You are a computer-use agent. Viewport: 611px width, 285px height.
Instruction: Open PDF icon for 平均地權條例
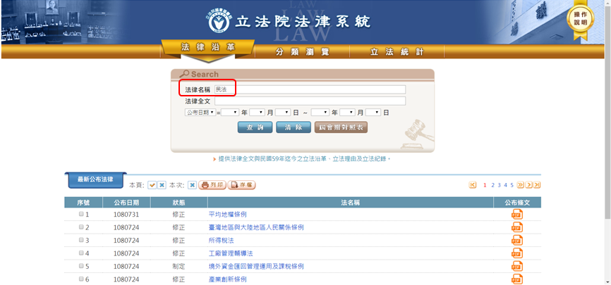516,215
